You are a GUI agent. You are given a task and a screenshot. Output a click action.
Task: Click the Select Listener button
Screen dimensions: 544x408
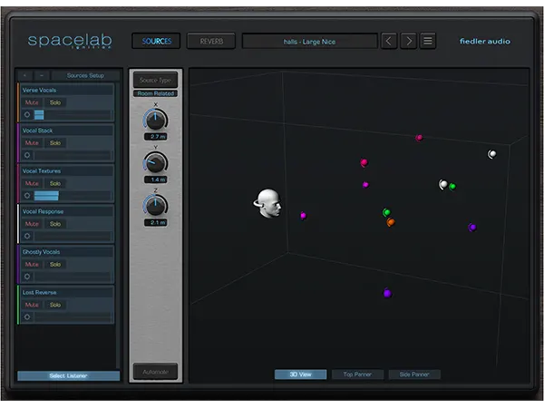68,375
